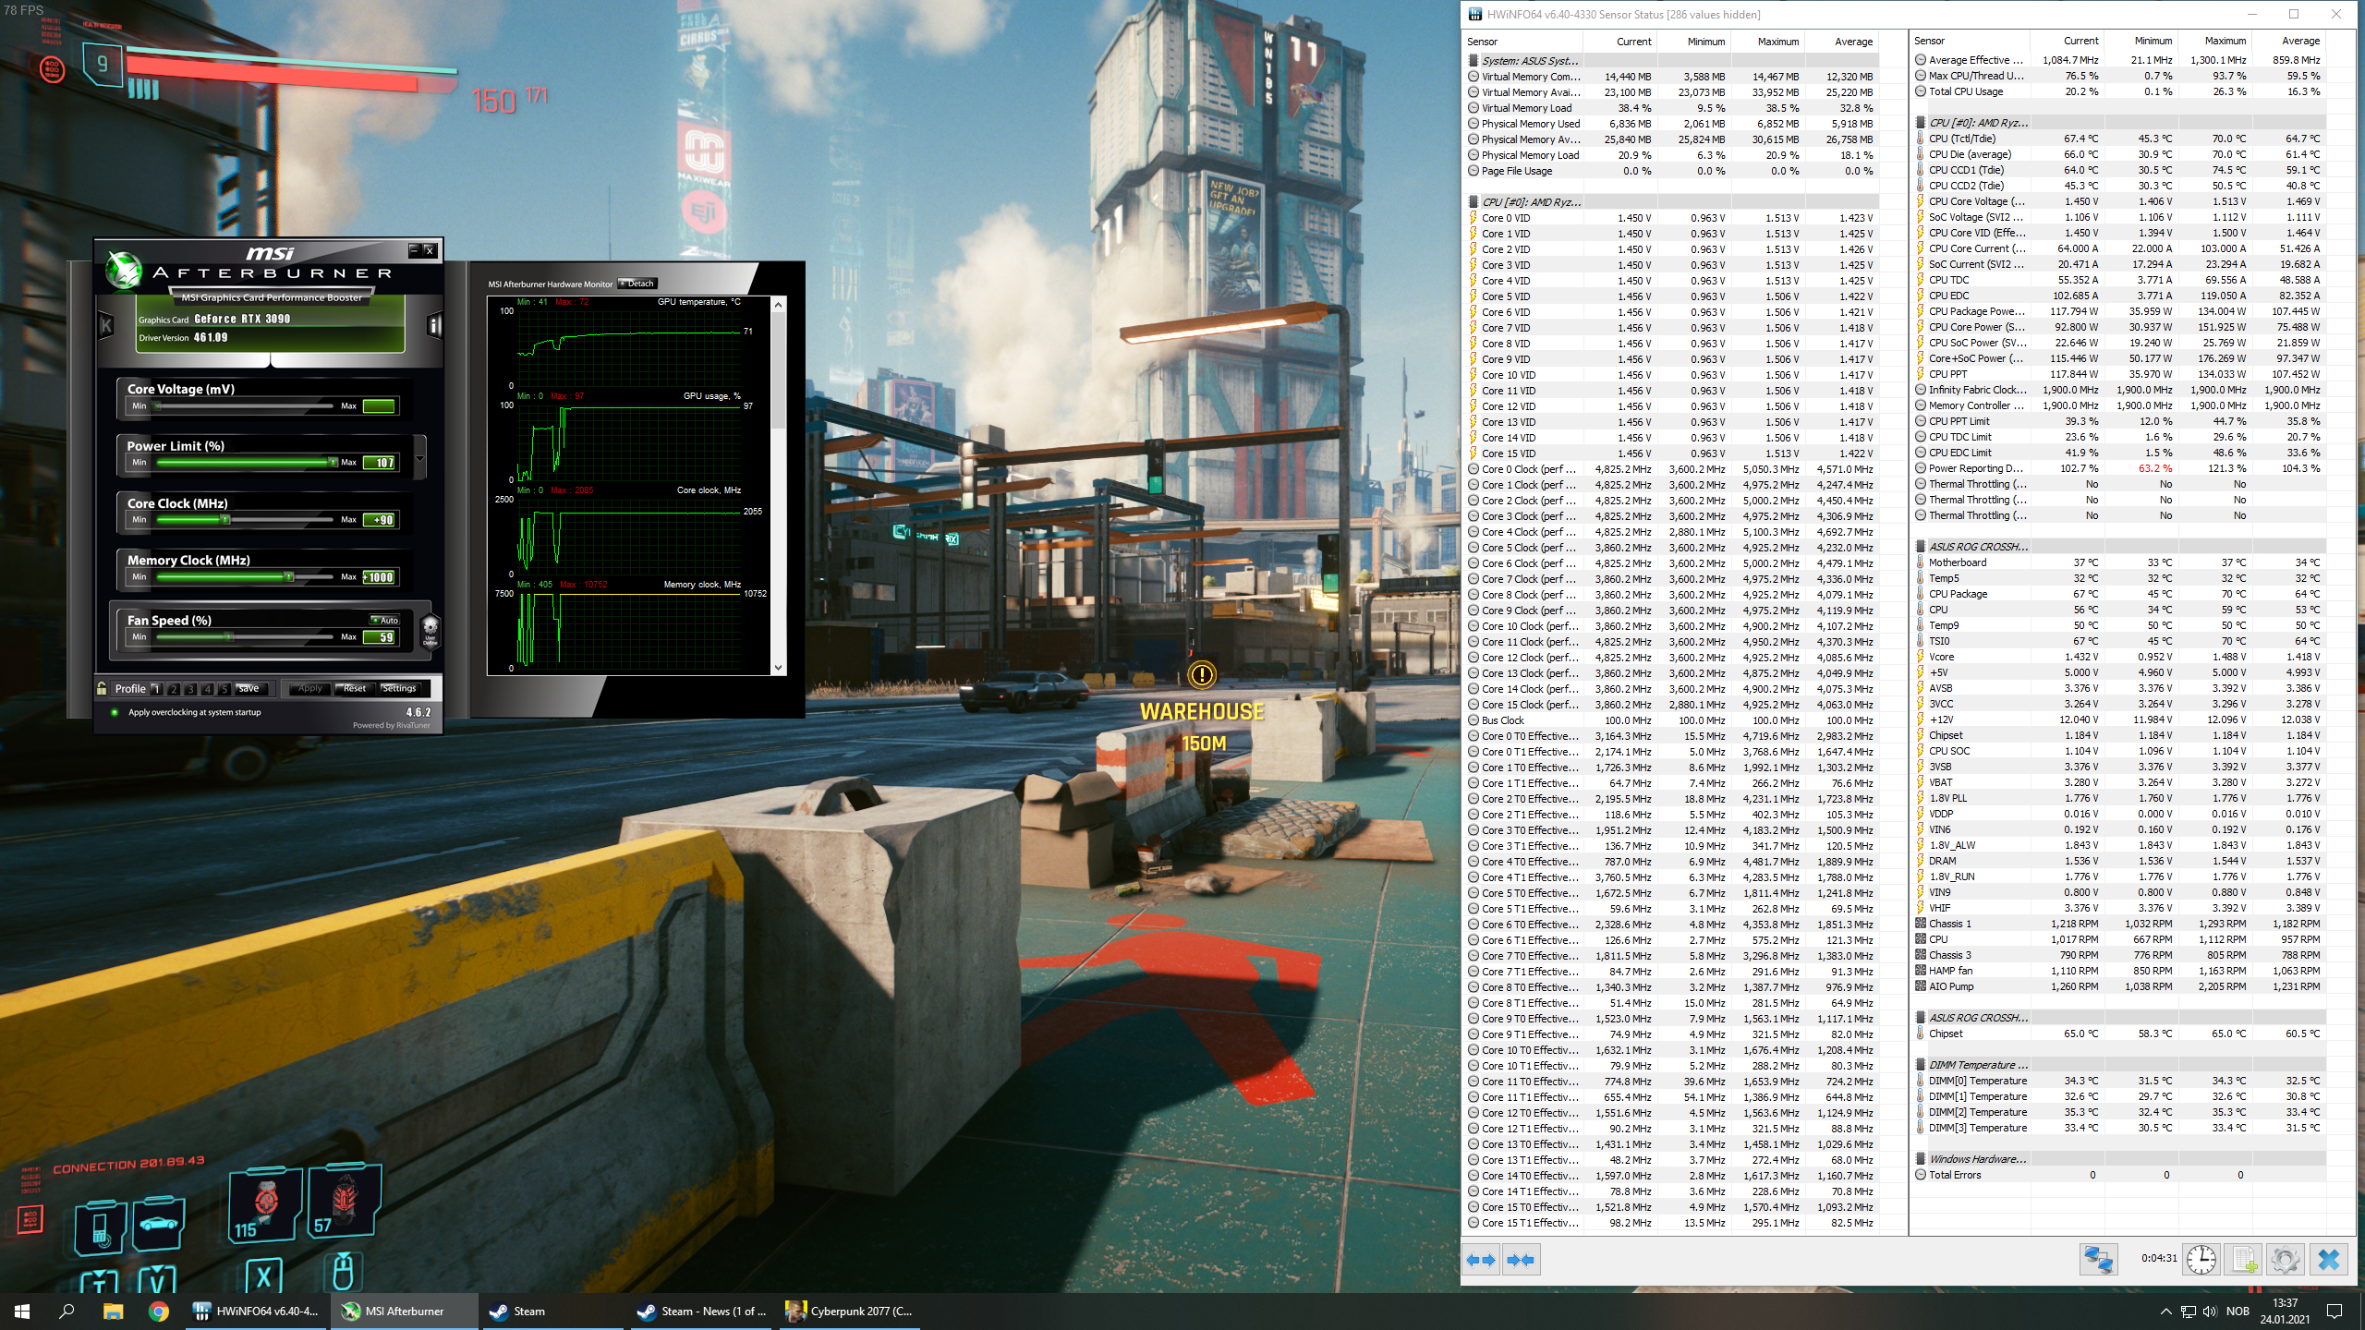Start logging with the sheet-plus icon

click(x=2243, y=1260)
